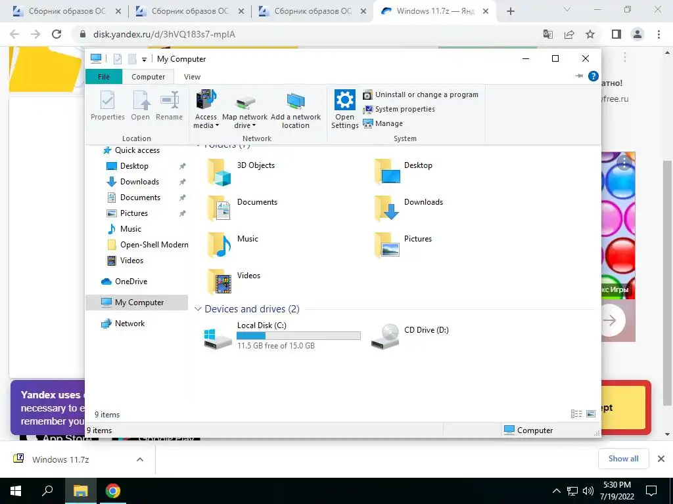The height and width of the screenshot is (504, 673).
Task: Open the Chrome tab search chevron
Action: click(x=567, y=9)
